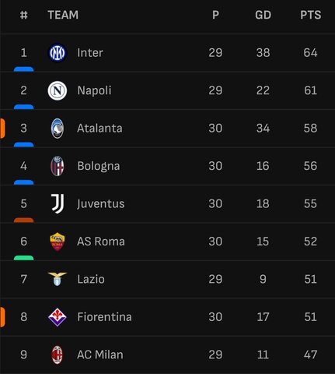Click the blue qualification marker under Inter
The height and width of the screenshot is (374, 335).
[23, 69]
